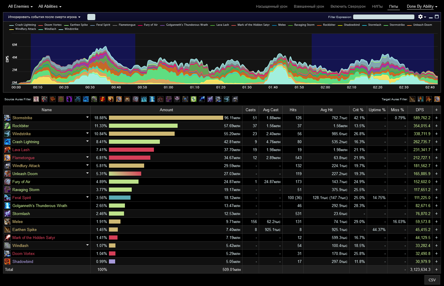
Task: Click into the Filter Expression field
Action: pos(384,17)
